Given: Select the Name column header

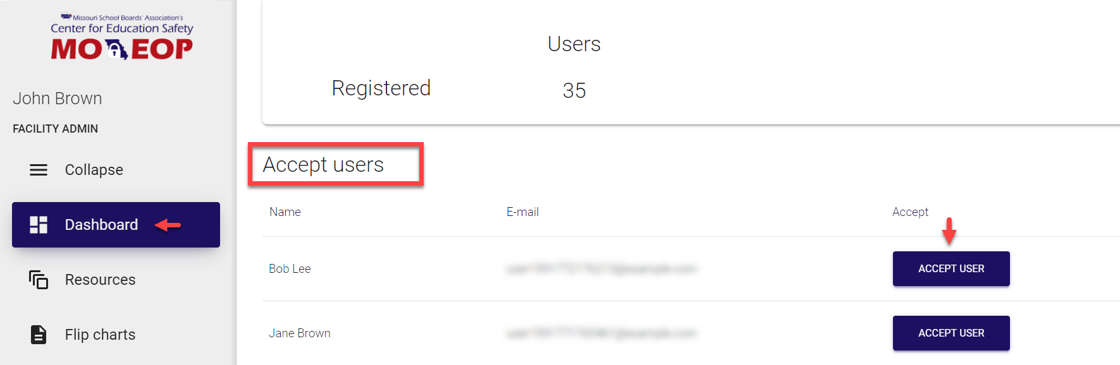Looking at the screenshot, I should pos(285,212).
